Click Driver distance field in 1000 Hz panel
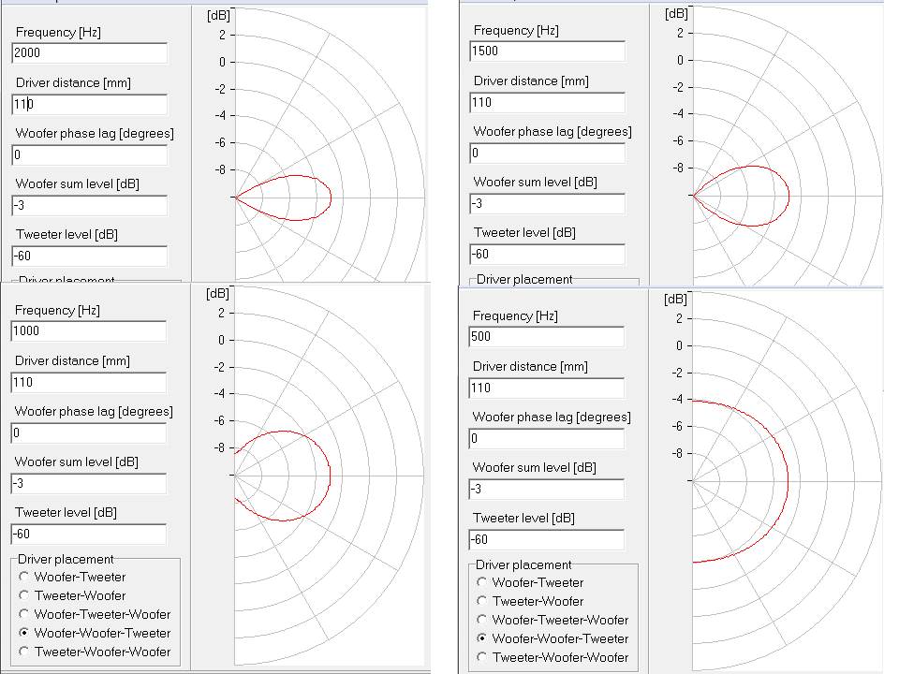Image resolution: width=899 pixels, height=674 pixels. pos(89,382)
